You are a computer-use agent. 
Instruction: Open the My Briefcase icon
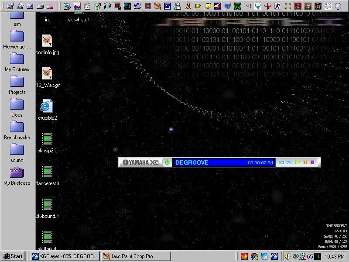click(x=17, y=172)
